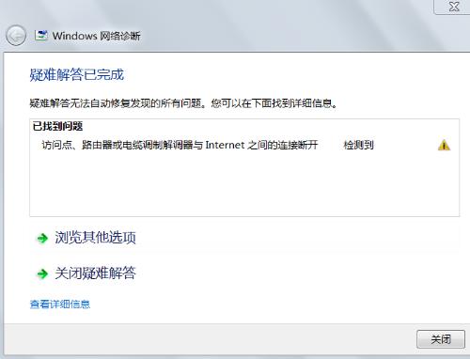
Task: Click the green arrow beside 浏览其他选项
Action: click(42, 238)
